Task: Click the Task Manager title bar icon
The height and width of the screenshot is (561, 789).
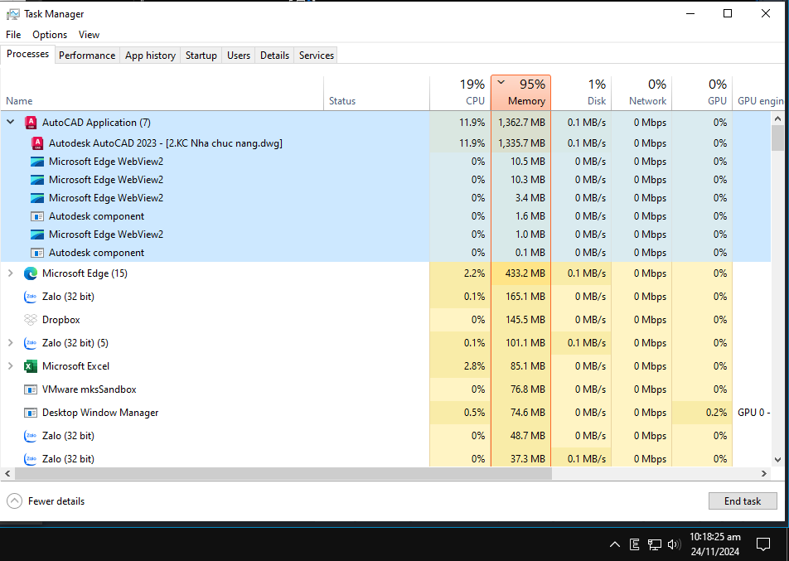Action: click(12, 14)
